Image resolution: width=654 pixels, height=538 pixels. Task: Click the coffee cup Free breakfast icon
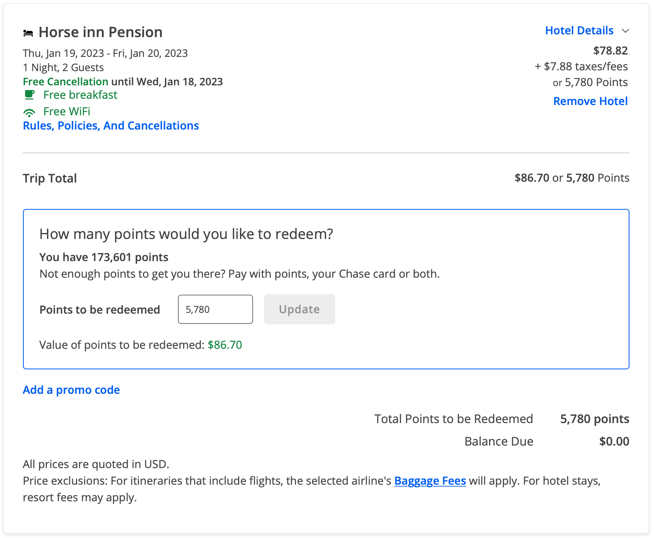coord(30,95)
